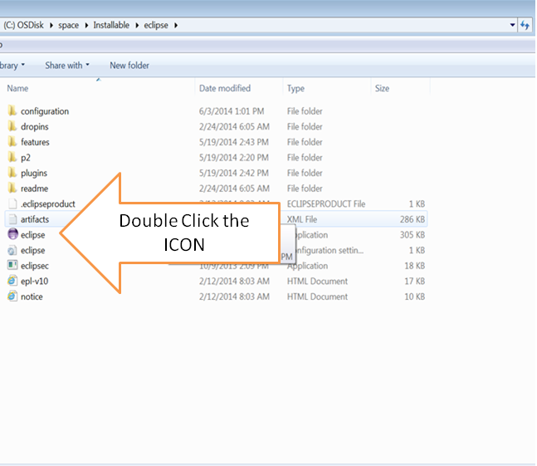Expand the arrow after OSDisk in path
Screen dimensions: 537x466
click(x=51, y=26)
